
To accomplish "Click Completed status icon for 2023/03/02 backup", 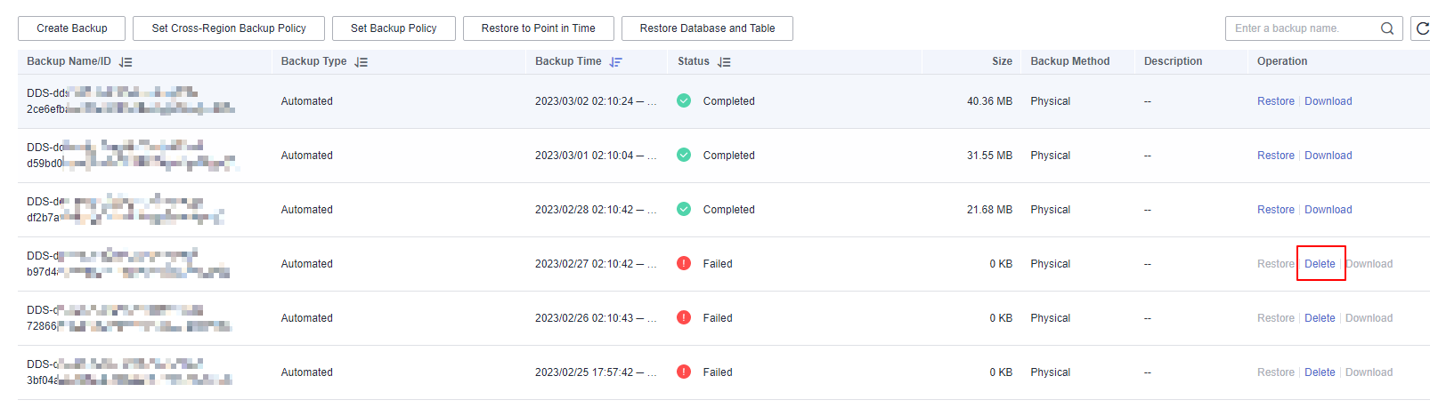I will 684,100.
